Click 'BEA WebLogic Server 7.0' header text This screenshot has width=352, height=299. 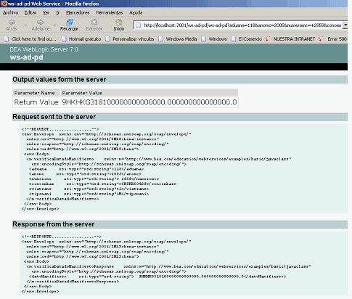44,49
